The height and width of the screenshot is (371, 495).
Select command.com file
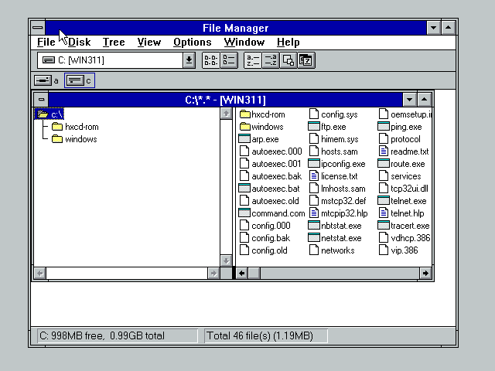coord(271,213)
